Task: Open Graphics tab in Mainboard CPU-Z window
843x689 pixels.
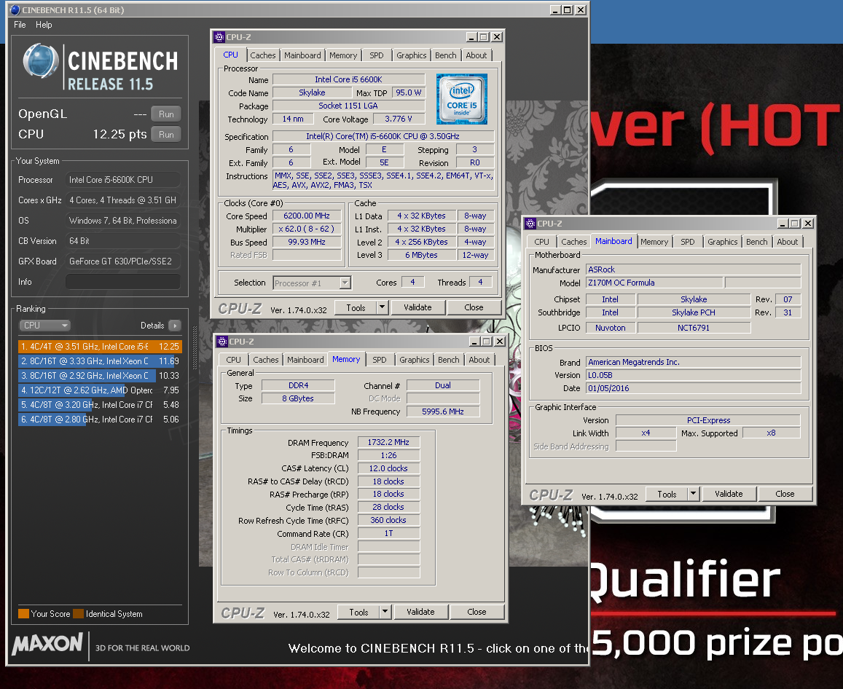Action: [x=723, y=242]
